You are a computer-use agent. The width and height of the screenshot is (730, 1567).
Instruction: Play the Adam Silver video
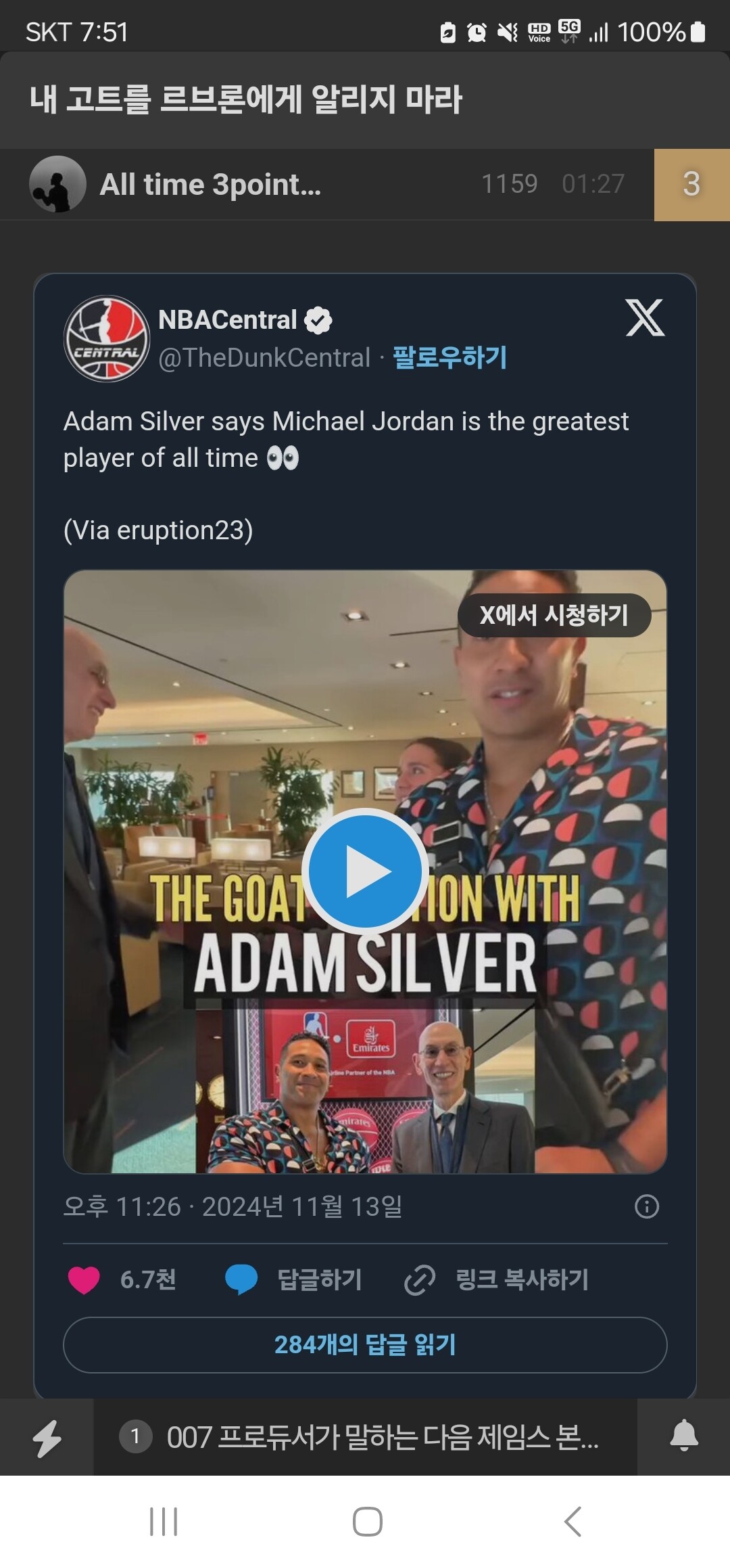coord(365,871)
